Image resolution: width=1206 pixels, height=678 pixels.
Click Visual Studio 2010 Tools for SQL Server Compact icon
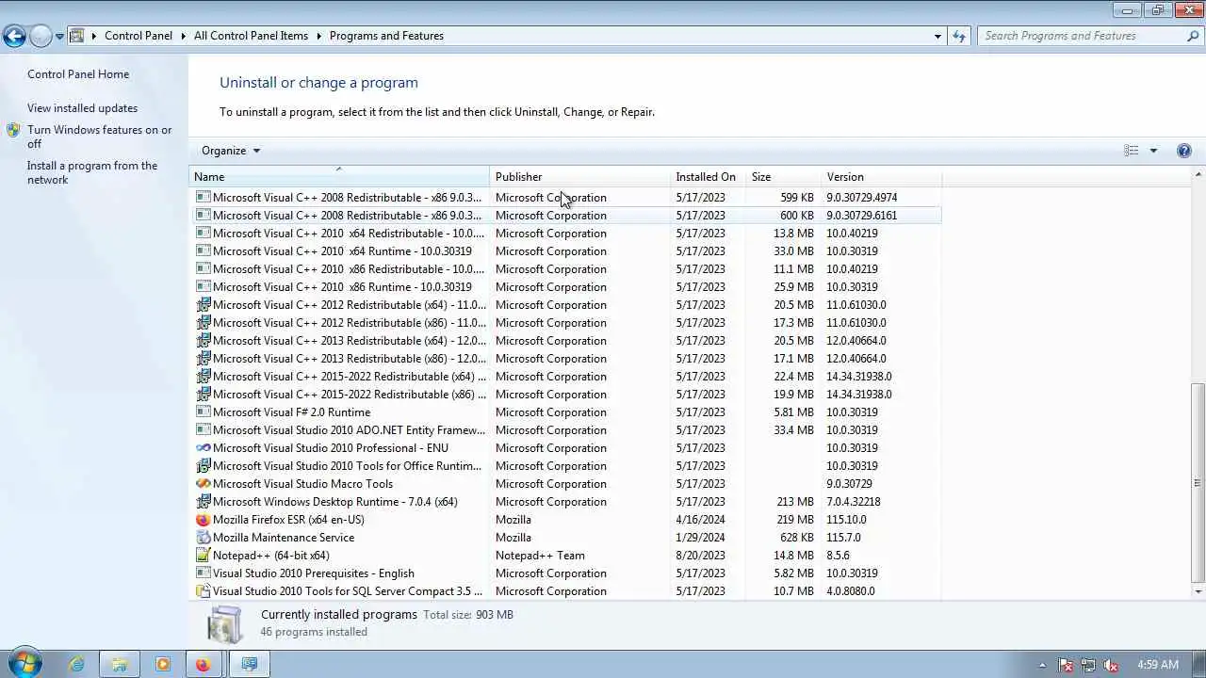coord(203,591)
